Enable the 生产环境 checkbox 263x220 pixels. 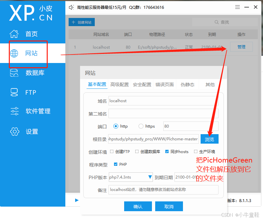196,151
